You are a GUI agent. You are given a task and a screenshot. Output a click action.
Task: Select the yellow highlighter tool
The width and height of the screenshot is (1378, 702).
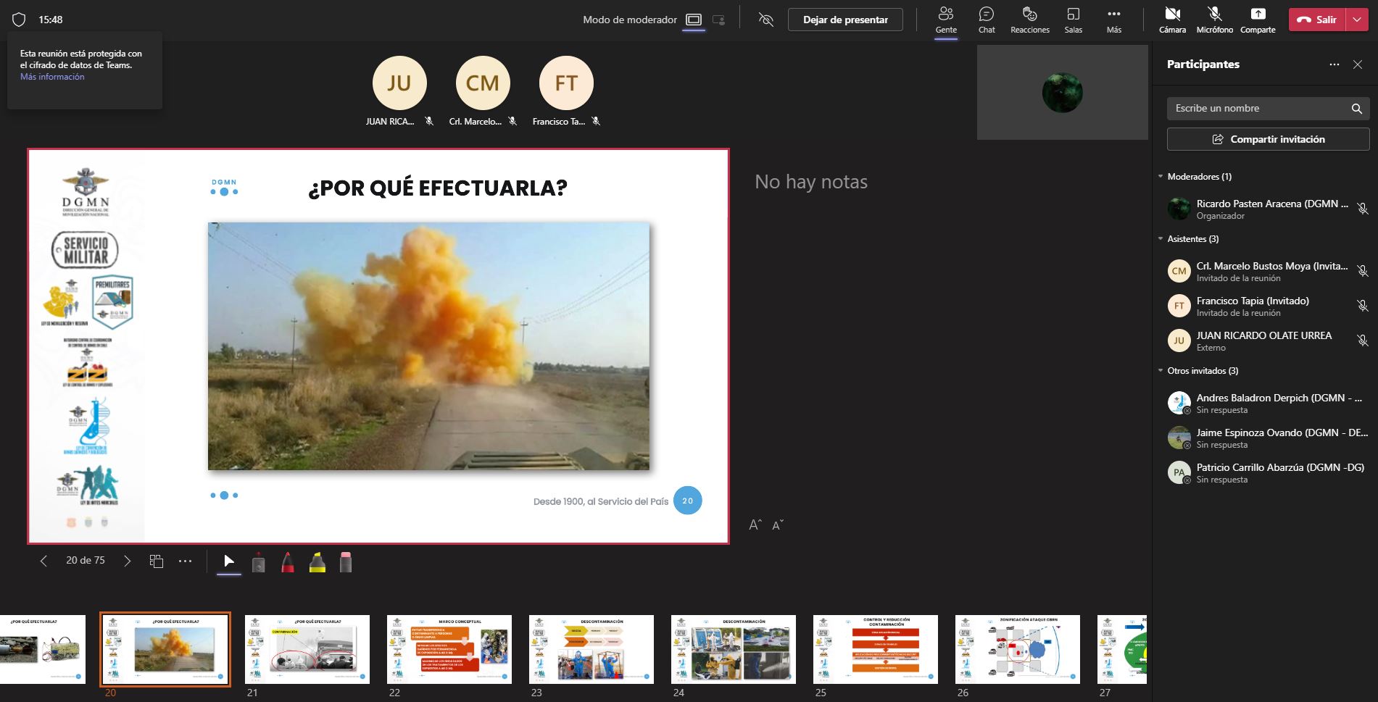point(317,562)
